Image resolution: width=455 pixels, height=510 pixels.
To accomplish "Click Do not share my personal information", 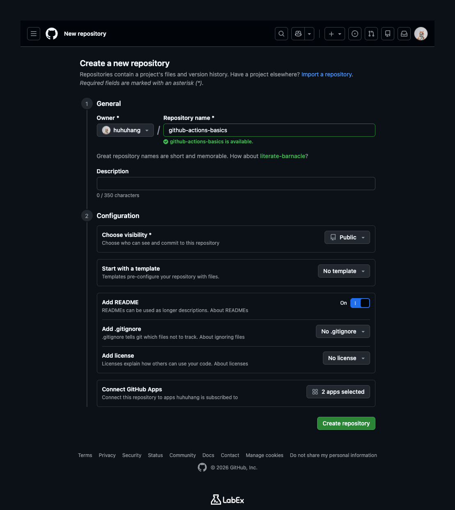I will tap(334, 455).
